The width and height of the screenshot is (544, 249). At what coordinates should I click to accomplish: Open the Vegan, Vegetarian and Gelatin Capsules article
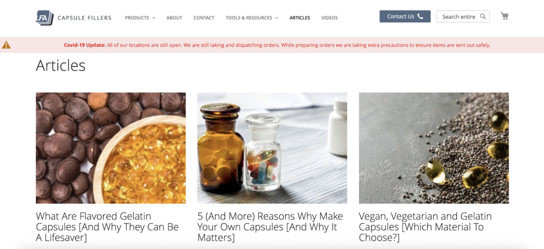pos(426,227)
